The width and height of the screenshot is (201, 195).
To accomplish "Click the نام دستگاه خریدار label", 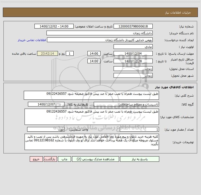I will (181, 33).
